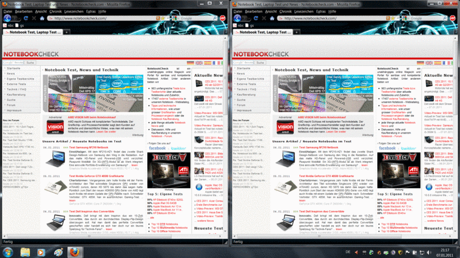
Task: Open new tab in left window
Action: [67, 32]
